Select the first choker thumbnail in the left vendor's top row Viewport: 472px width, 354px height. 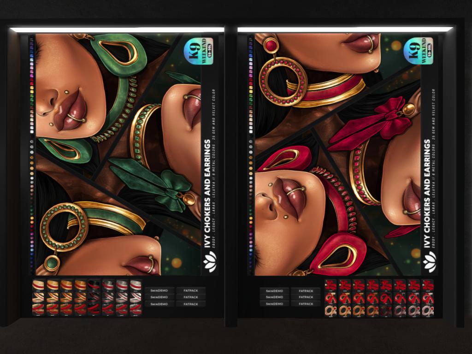[38, 285]
